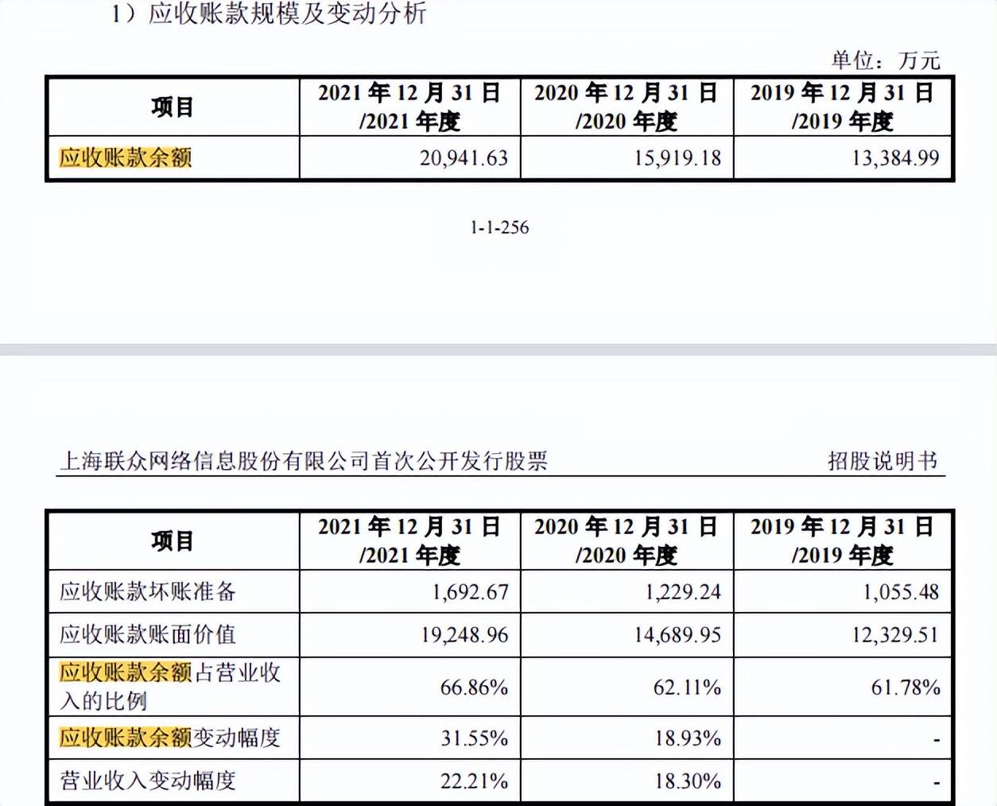Click 项目 header in the first table
Viewport: 997px width, 806px height.
(x=173, y=107)
